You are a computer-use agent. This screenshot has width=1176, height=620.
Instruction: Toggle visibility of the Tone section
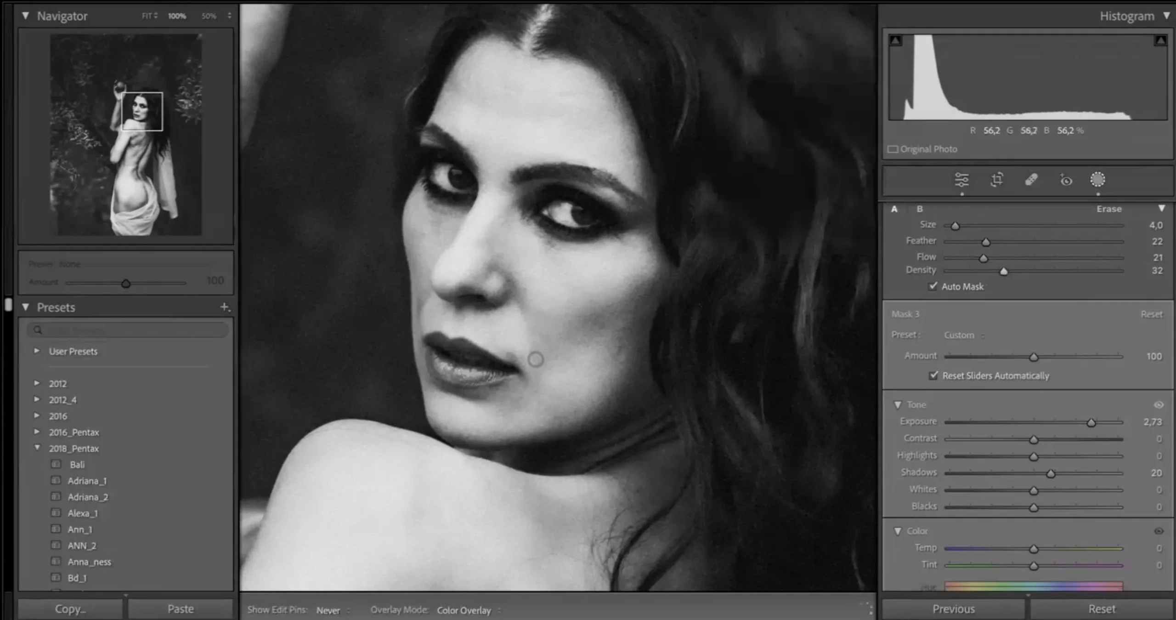tap(1158, 404)
